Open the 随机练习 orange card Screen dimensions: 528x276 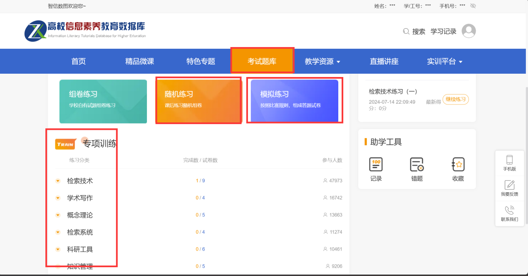pos(198,101)
